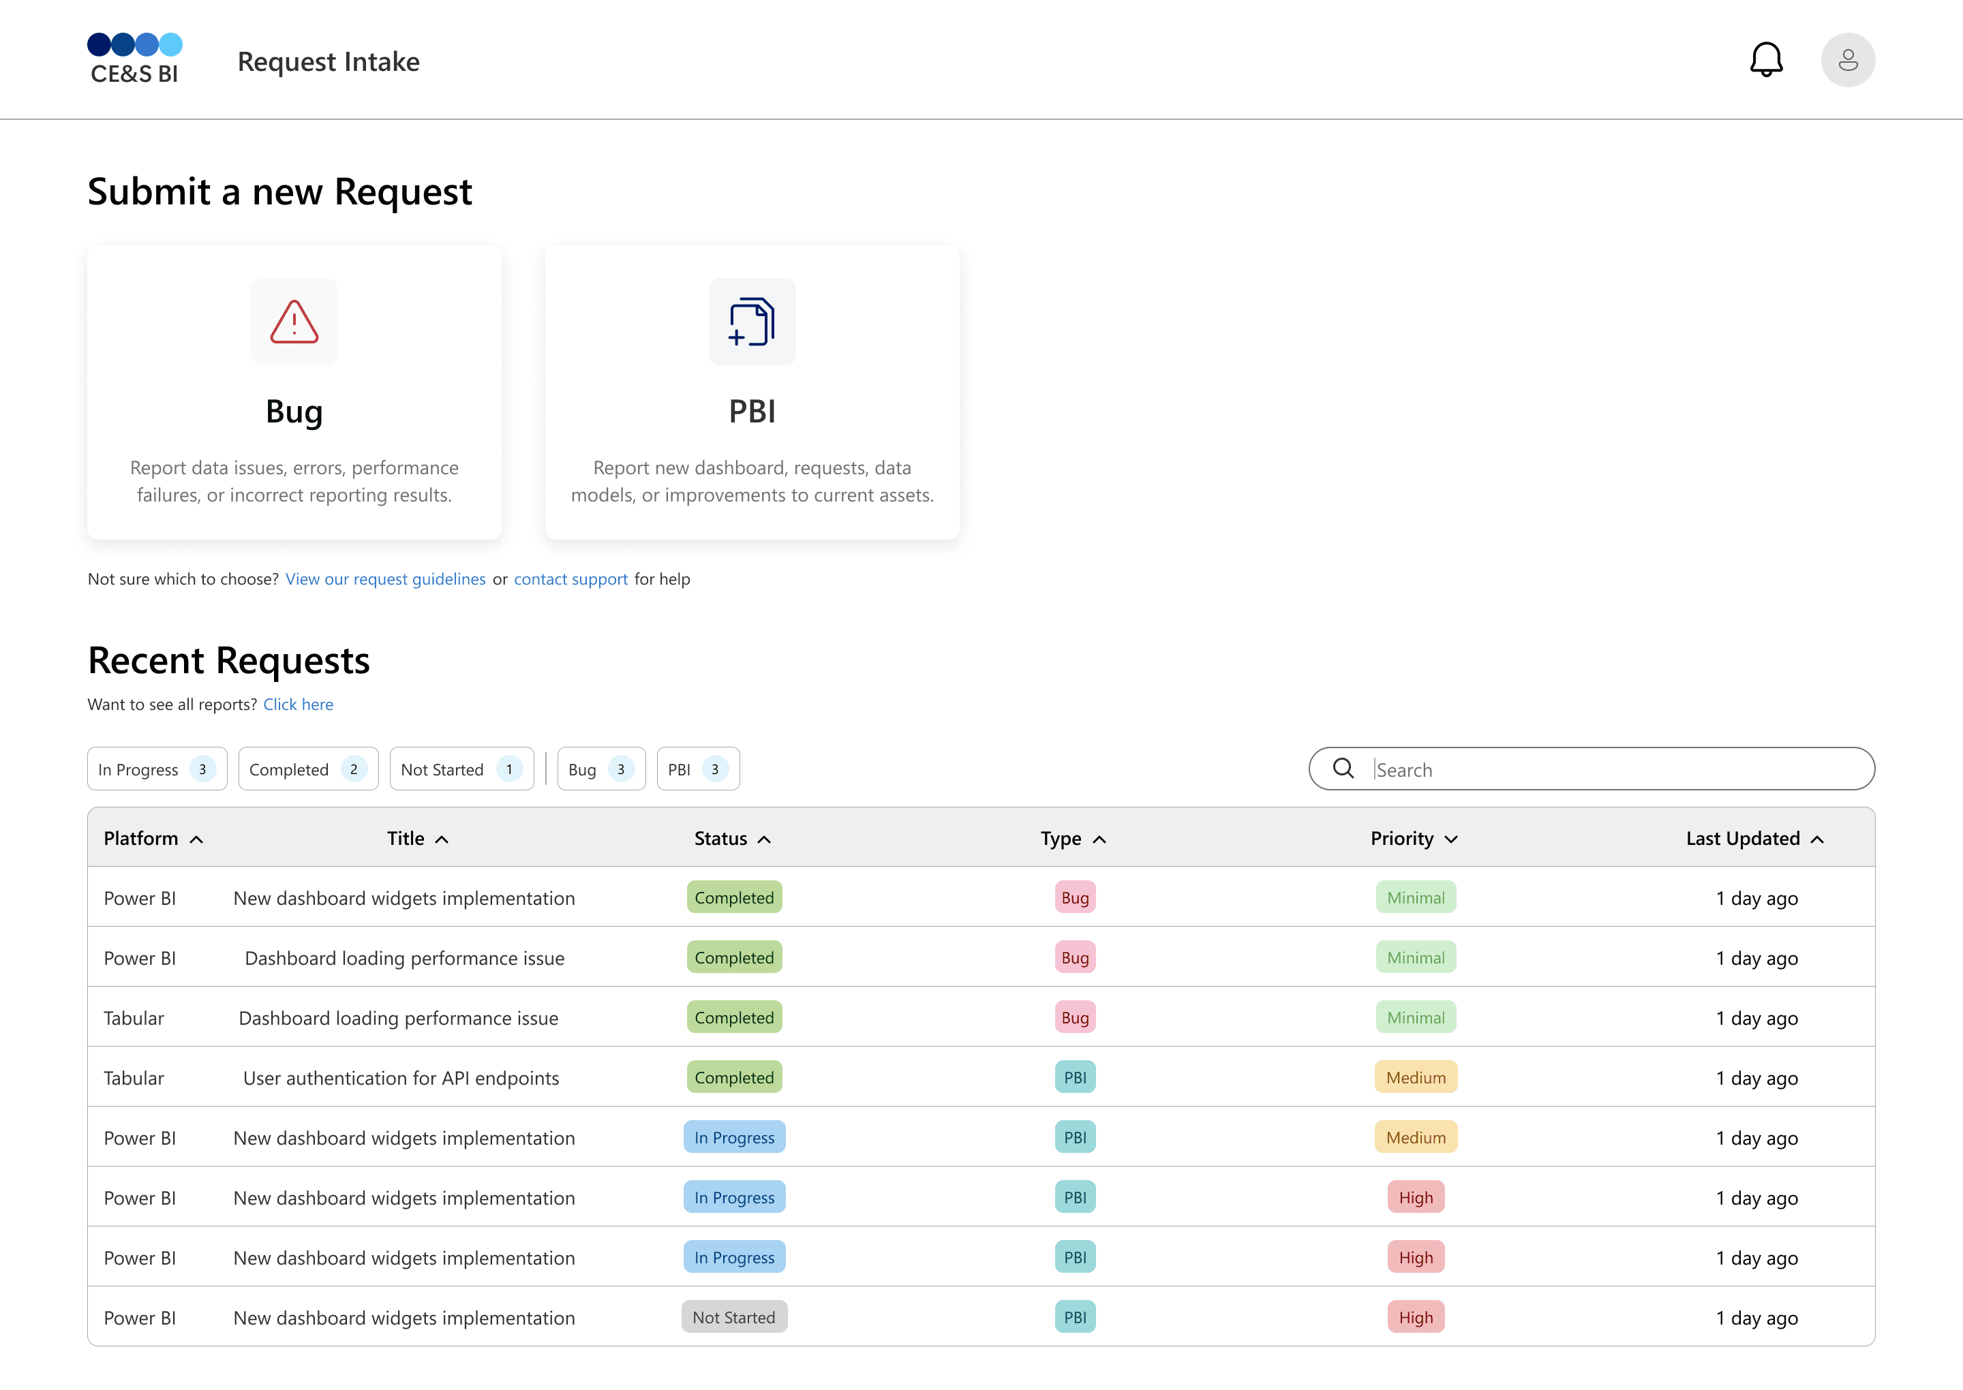This screenshot has height=1390, width=1963.
Task: Follow the Click here reports link
Action: pos(298,705)
